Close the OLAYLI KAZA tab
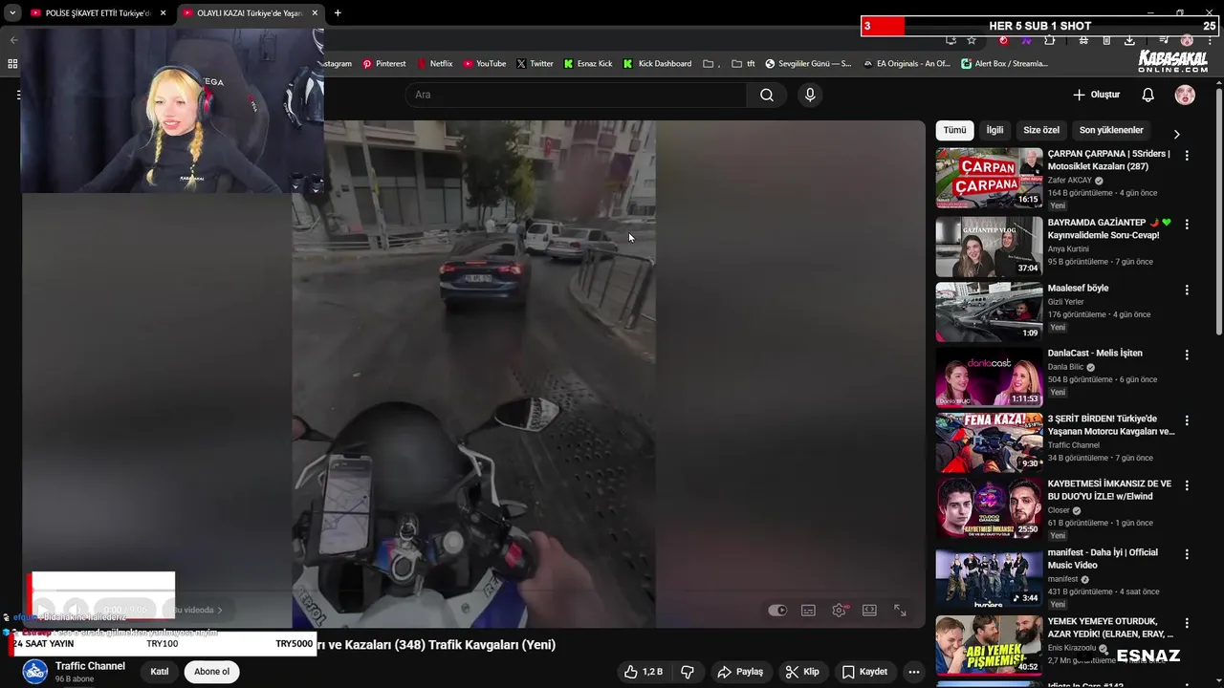Screen dimensions: 1224x688 (x=315, y=13)
